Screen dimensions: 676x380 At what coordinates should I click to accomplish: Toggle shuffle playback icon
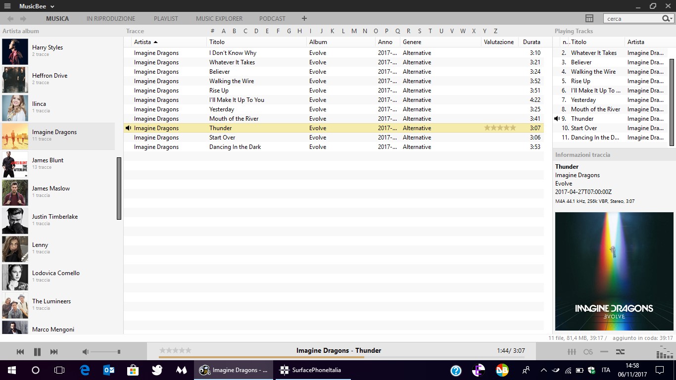(x=620, y=352)
